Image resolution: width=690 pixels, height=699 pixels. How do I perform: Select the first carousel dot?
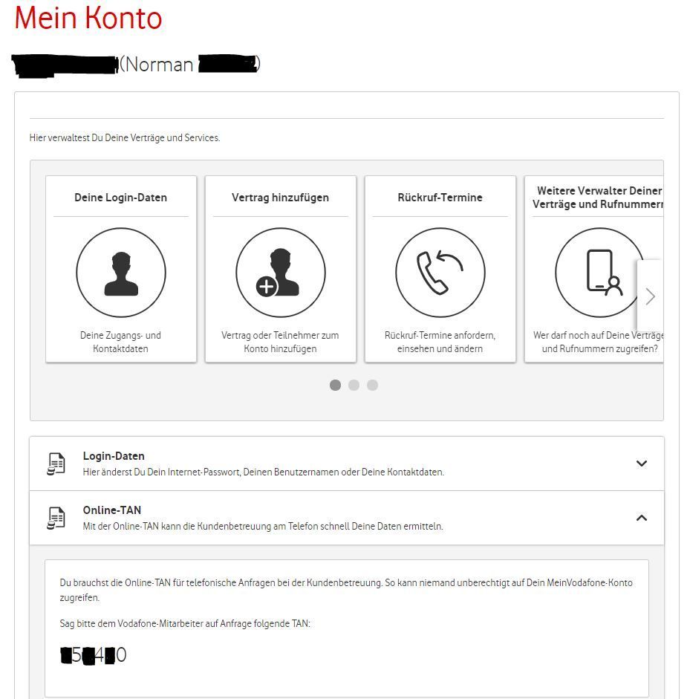pyautogui.click(x=336, y=385)
